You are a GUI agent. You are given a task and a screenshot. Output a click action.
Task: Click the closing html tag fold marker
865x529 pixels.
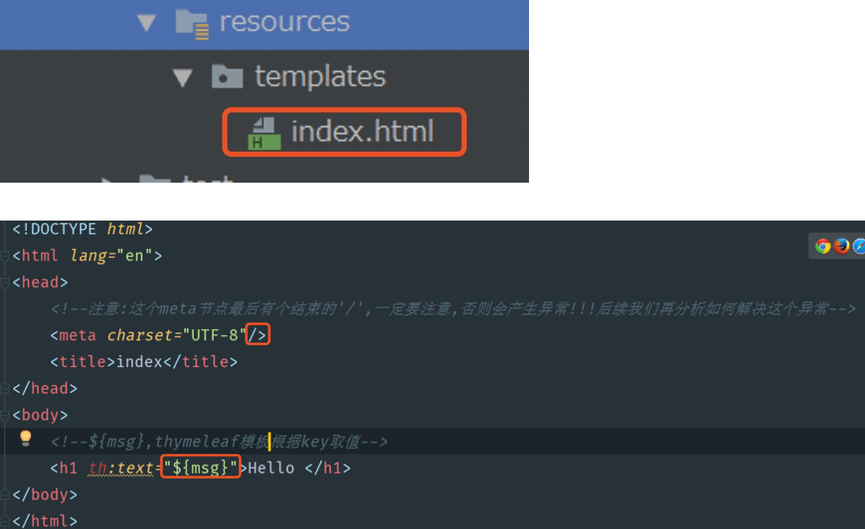(x=4, y=520)
